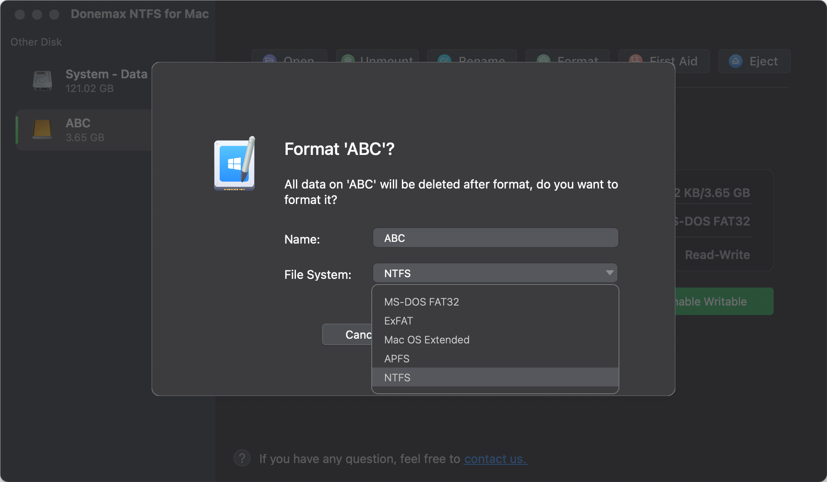Open the contact us link
The width and height of the screenshot is (827, 482).
pos(495,459)
